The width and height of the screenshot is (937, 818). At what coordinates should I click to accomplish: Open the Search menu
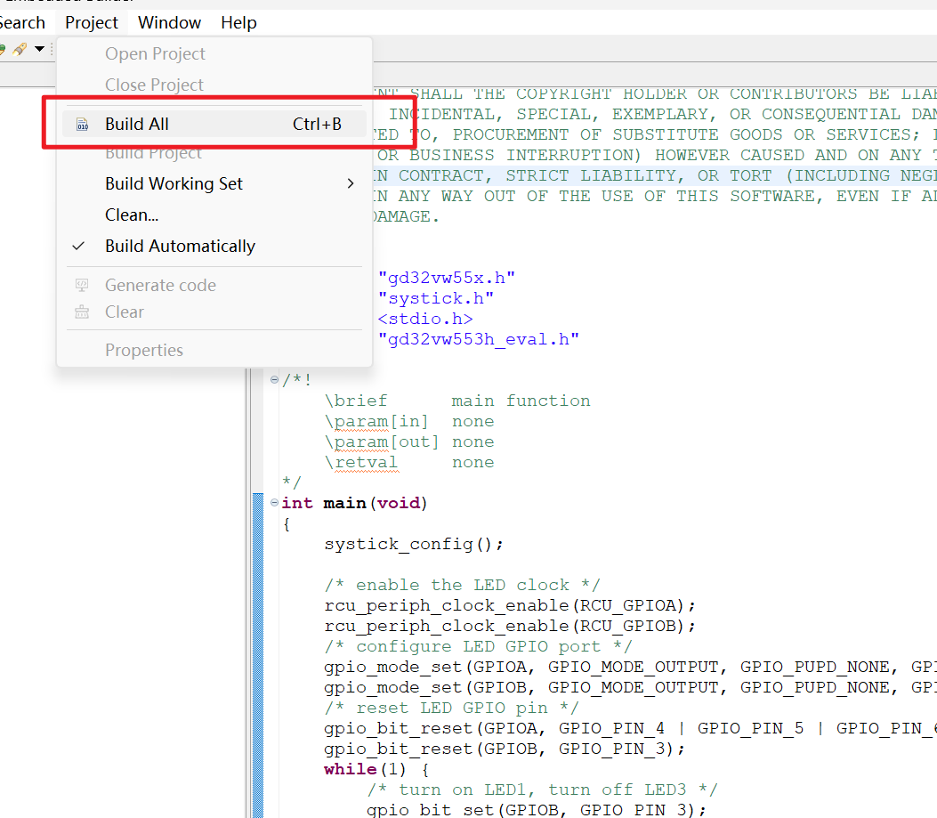pyautogui.click(x=21, y=22)
